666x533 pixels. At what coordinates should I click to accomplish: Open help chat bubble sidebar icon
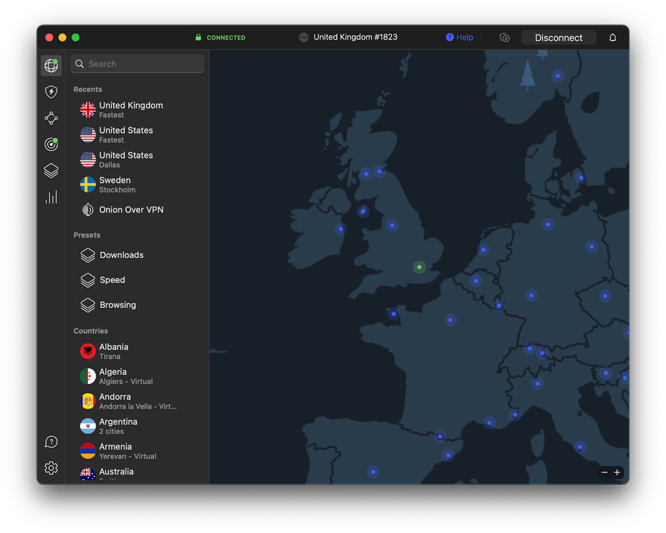(x=51, y=442)
